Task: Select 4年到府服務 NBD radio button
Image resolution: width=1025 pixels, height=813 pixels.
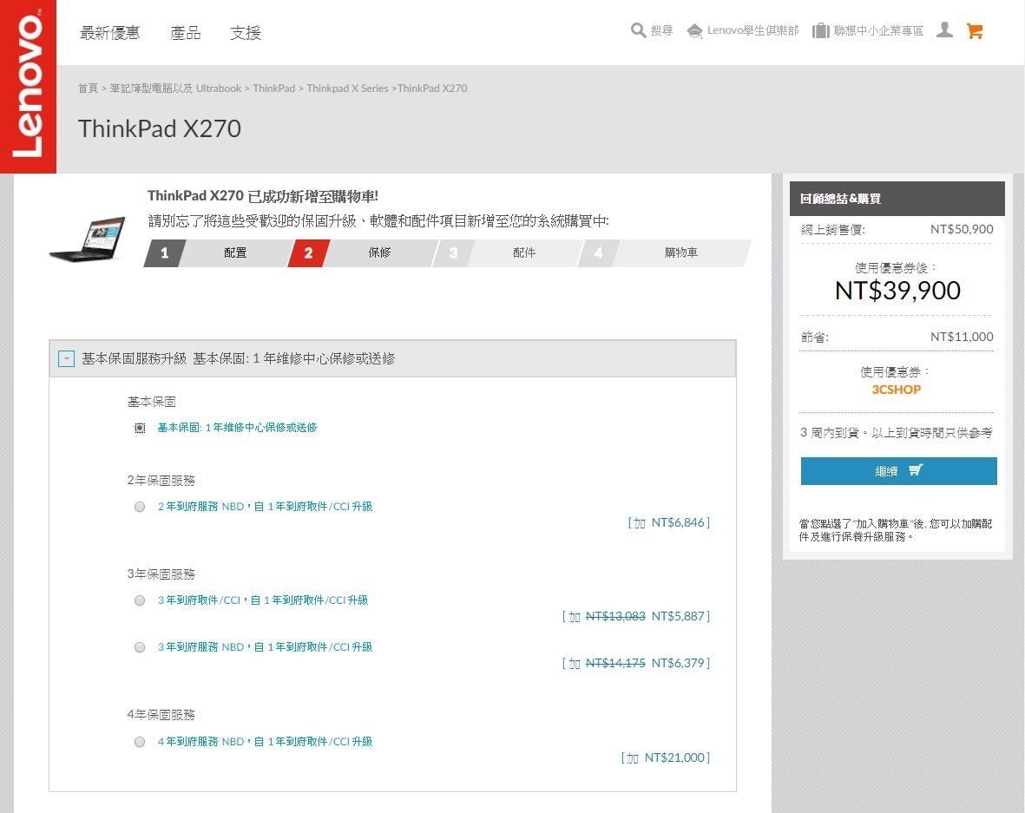Action: tap(140, 742)
